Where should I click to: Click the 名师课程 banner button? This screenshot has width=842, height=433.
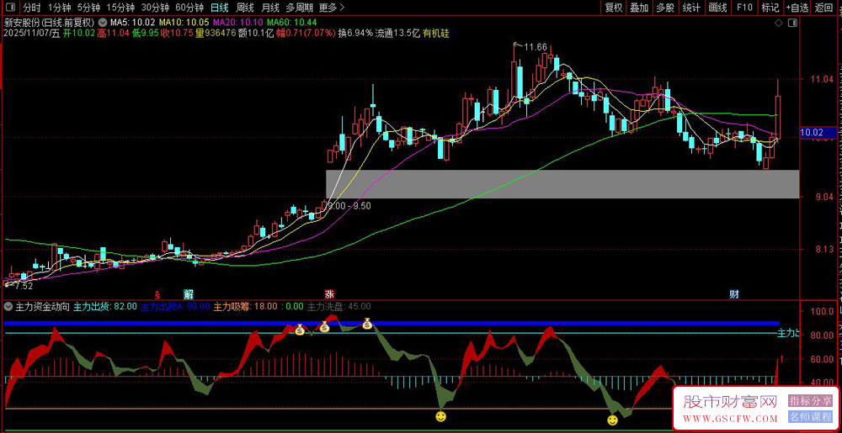[810, 416]
